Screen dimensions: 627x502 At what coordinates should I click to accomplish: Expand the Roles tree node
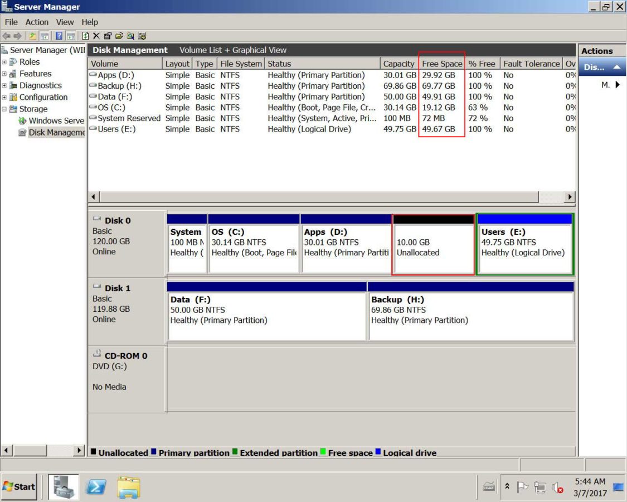pyautogui.click(x=4, y=62)
